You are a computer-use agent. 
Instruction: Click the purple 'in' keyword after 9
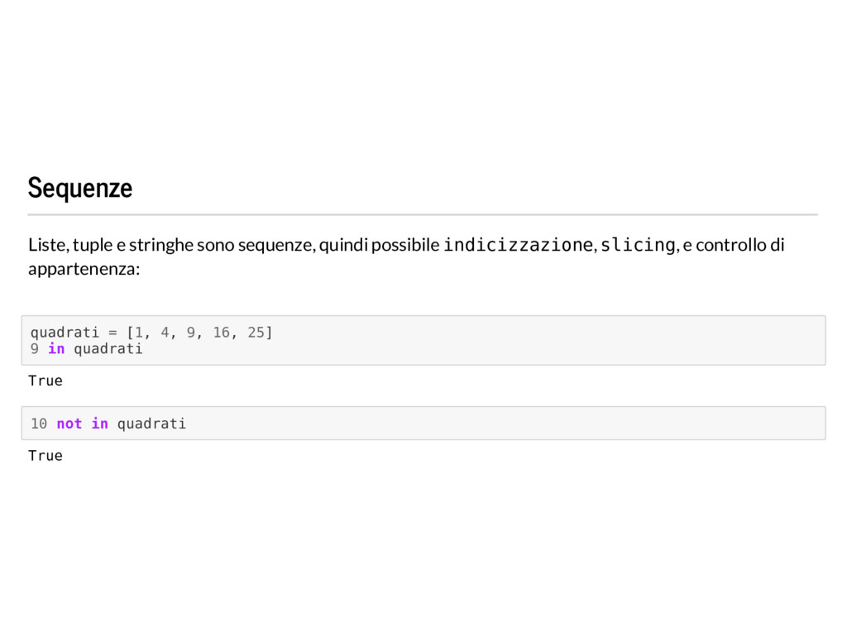coord(56,349)
